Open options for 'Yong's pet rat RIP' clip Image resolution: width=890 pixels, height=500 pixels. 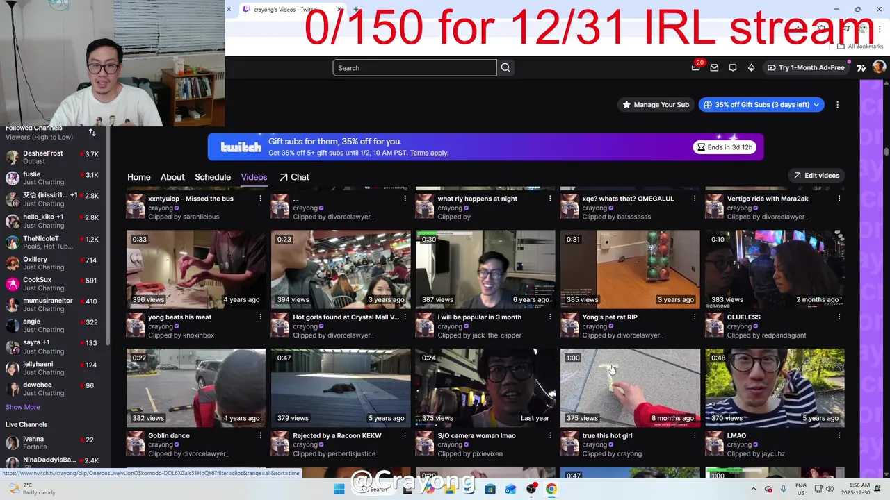click(695, 317)
